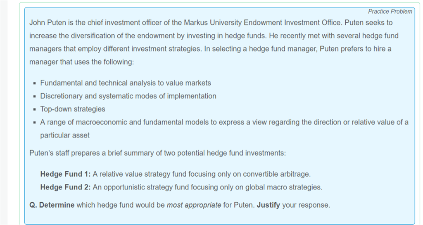Viewport: 423px width, 225px height.
Task: Click the bold word "Justify"
Action: (269, 205)
